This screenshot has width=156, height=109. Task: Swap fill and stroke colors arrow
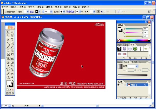tap(13, 81)
